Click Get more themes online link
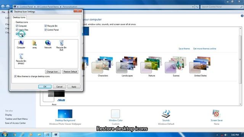 (204, 49)
